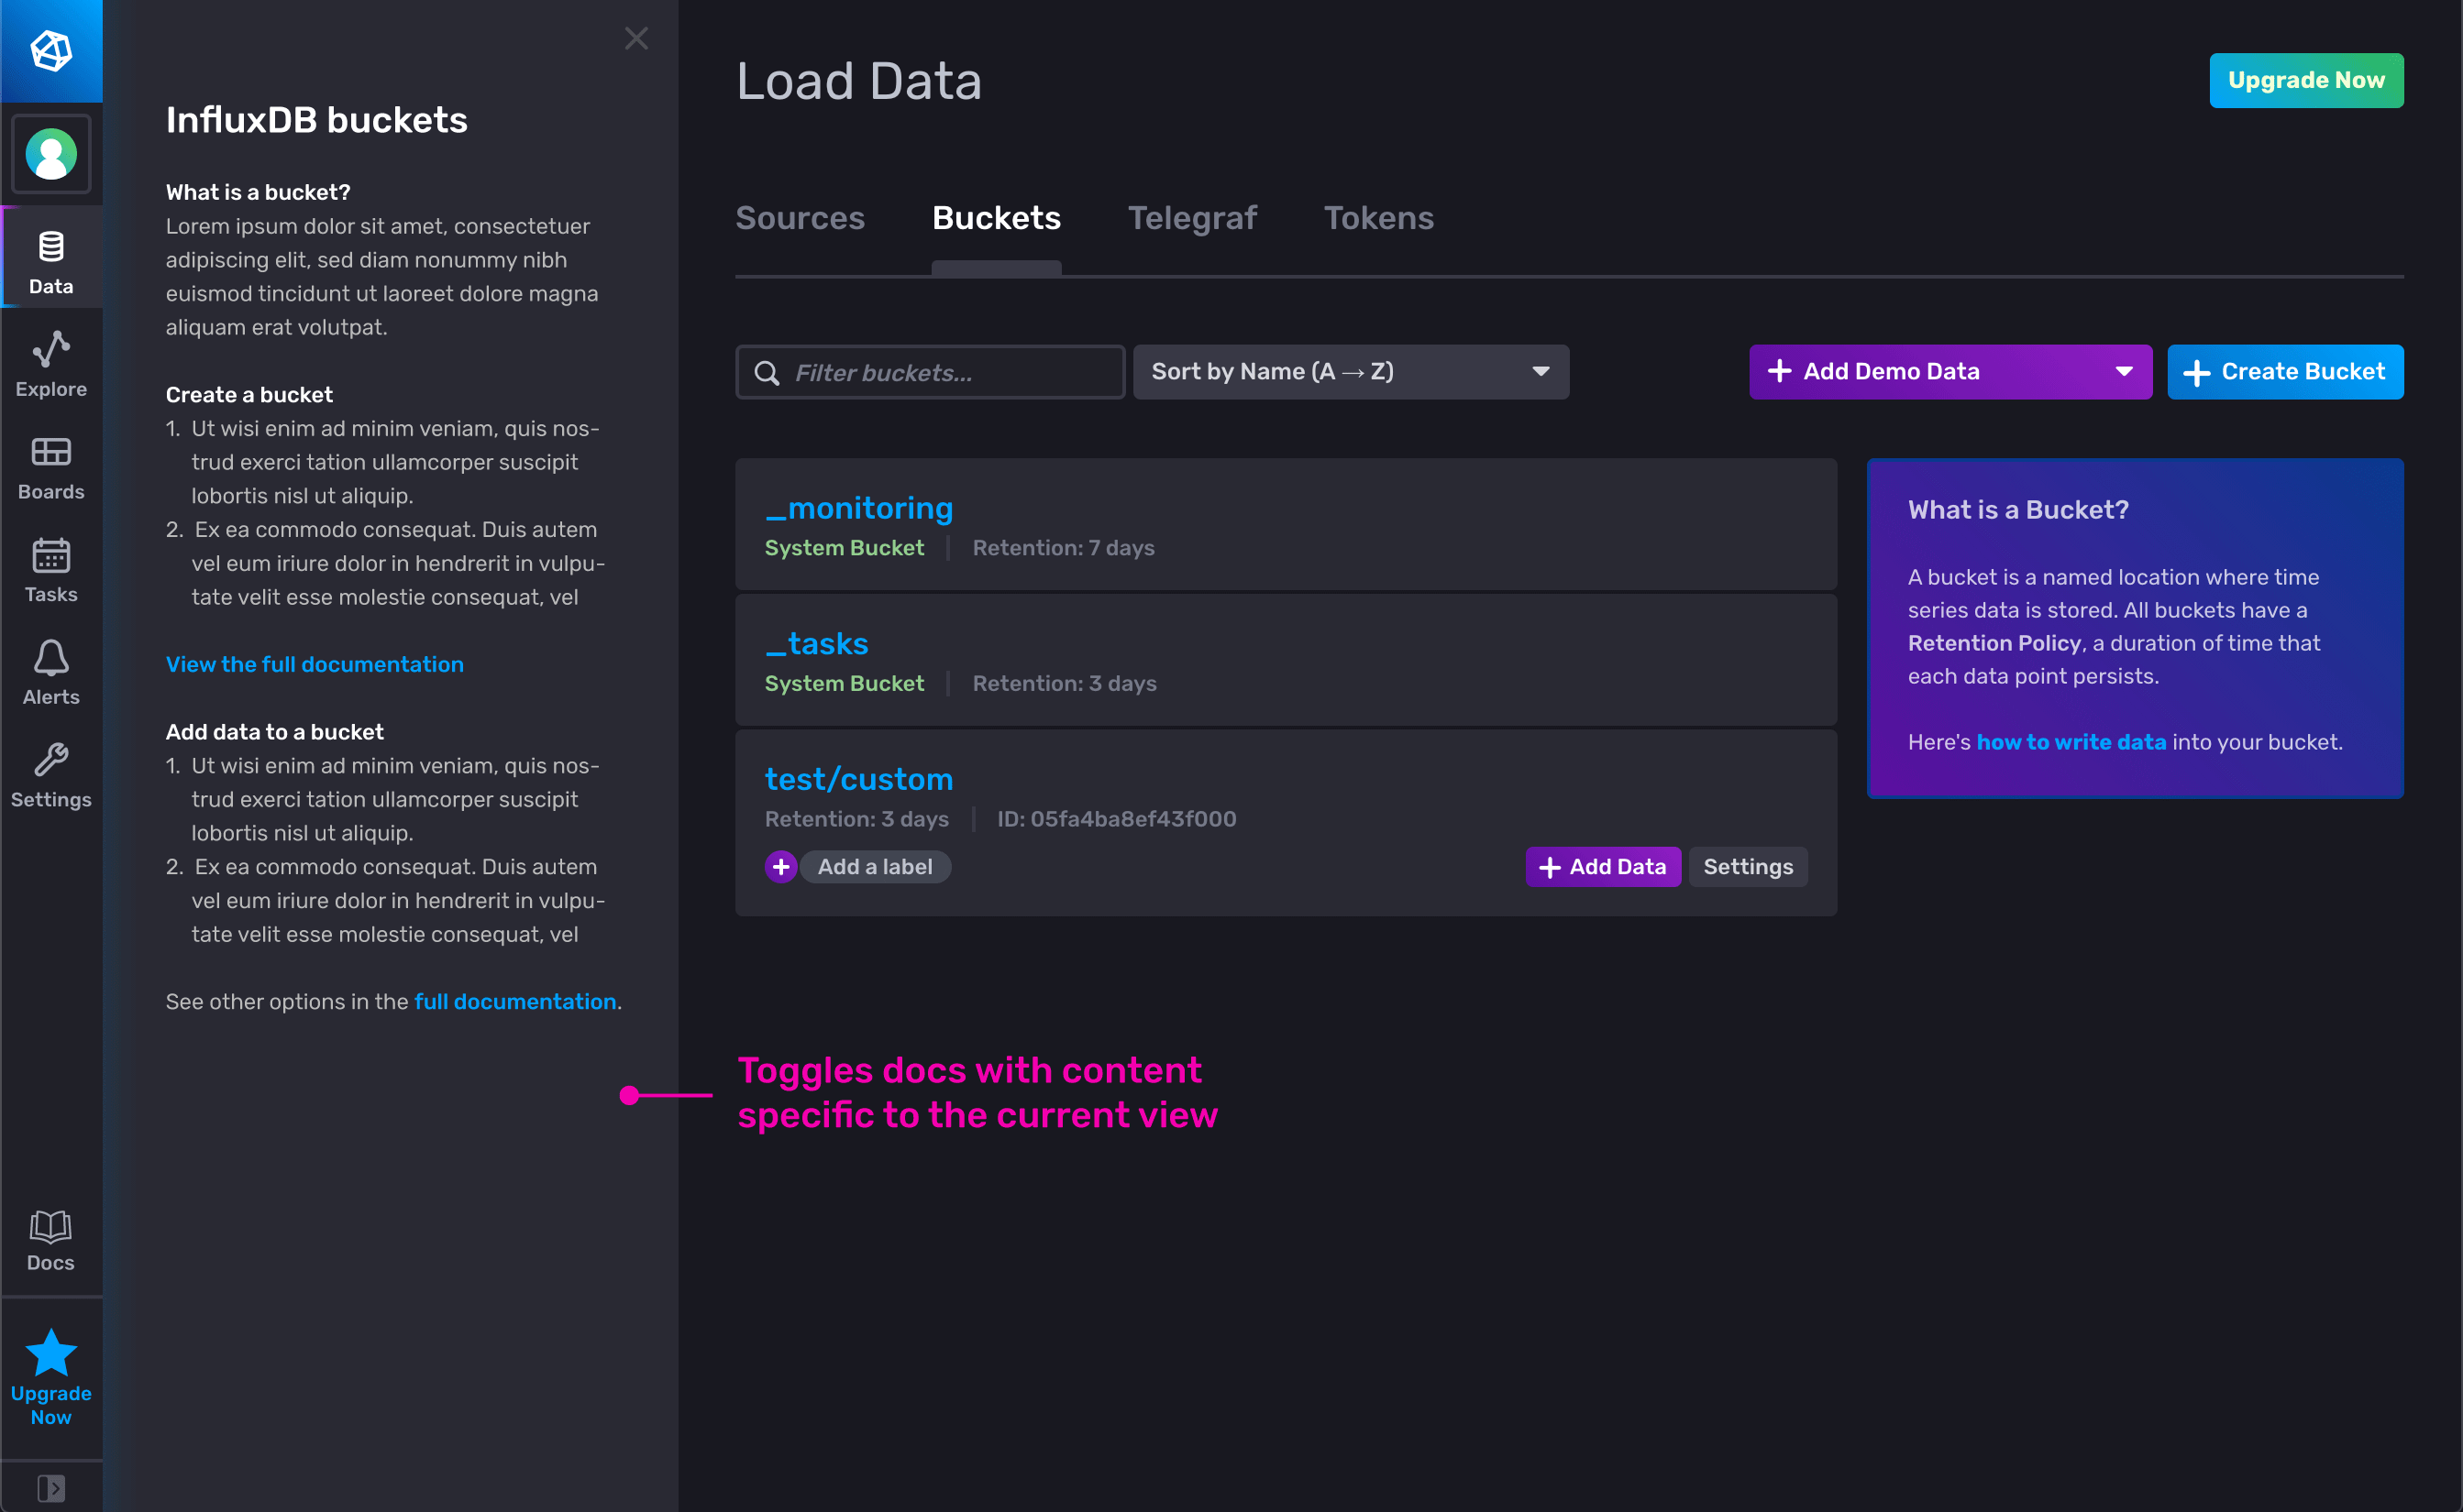Click Add Data for test/custom

[x=1603, y=867]
